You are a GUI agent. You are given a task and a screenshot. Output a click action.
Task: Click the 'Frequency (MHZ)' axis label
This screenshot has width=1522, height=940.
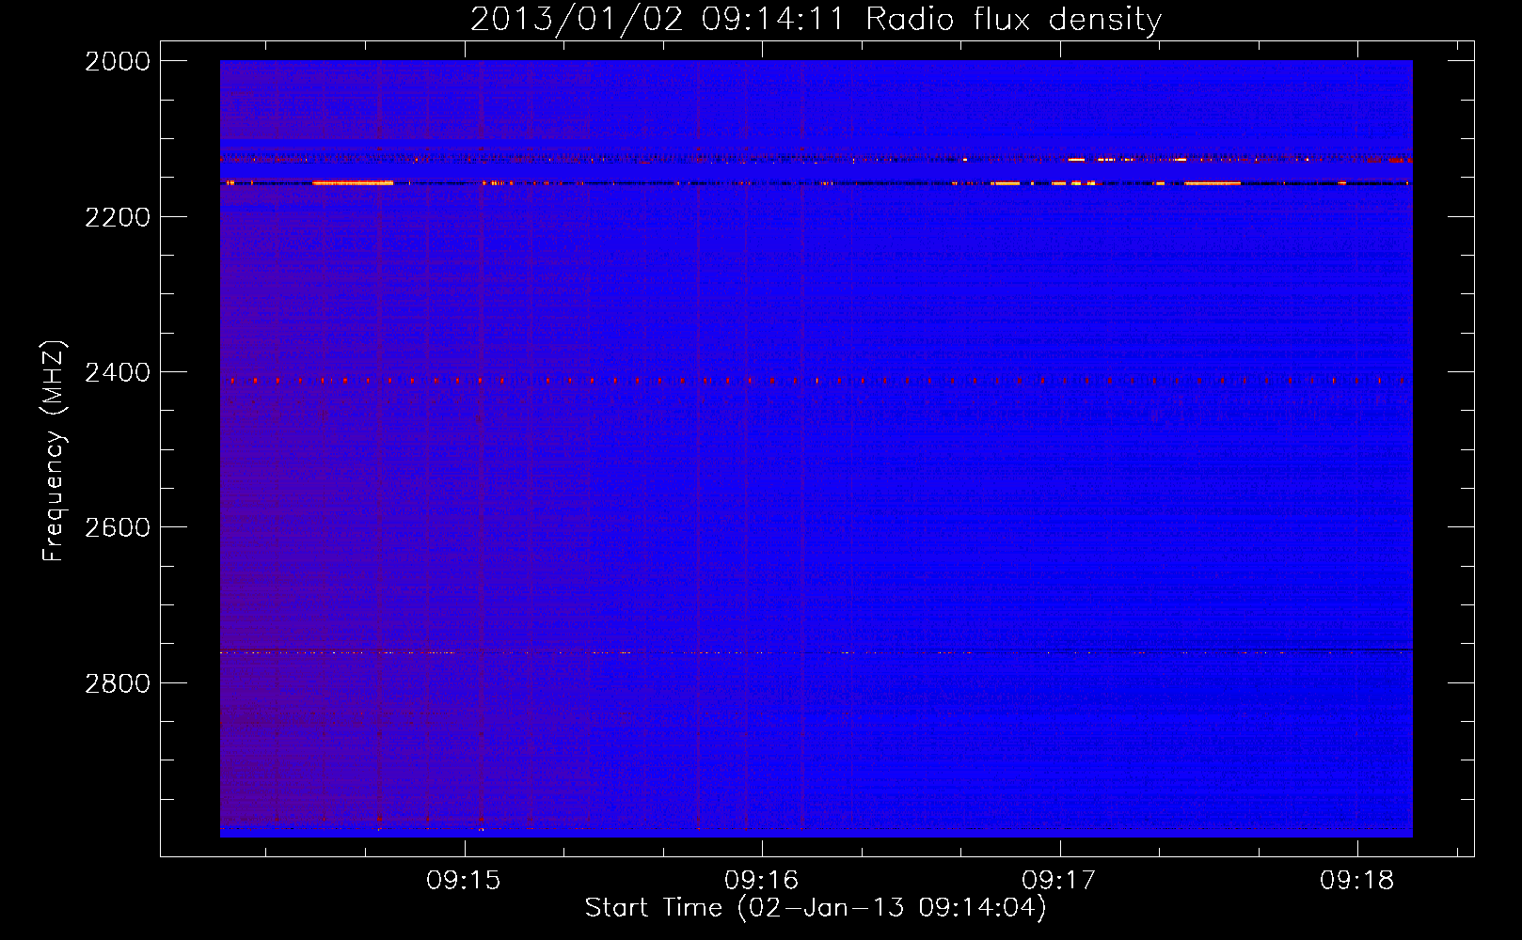click(x=54, y=451)
